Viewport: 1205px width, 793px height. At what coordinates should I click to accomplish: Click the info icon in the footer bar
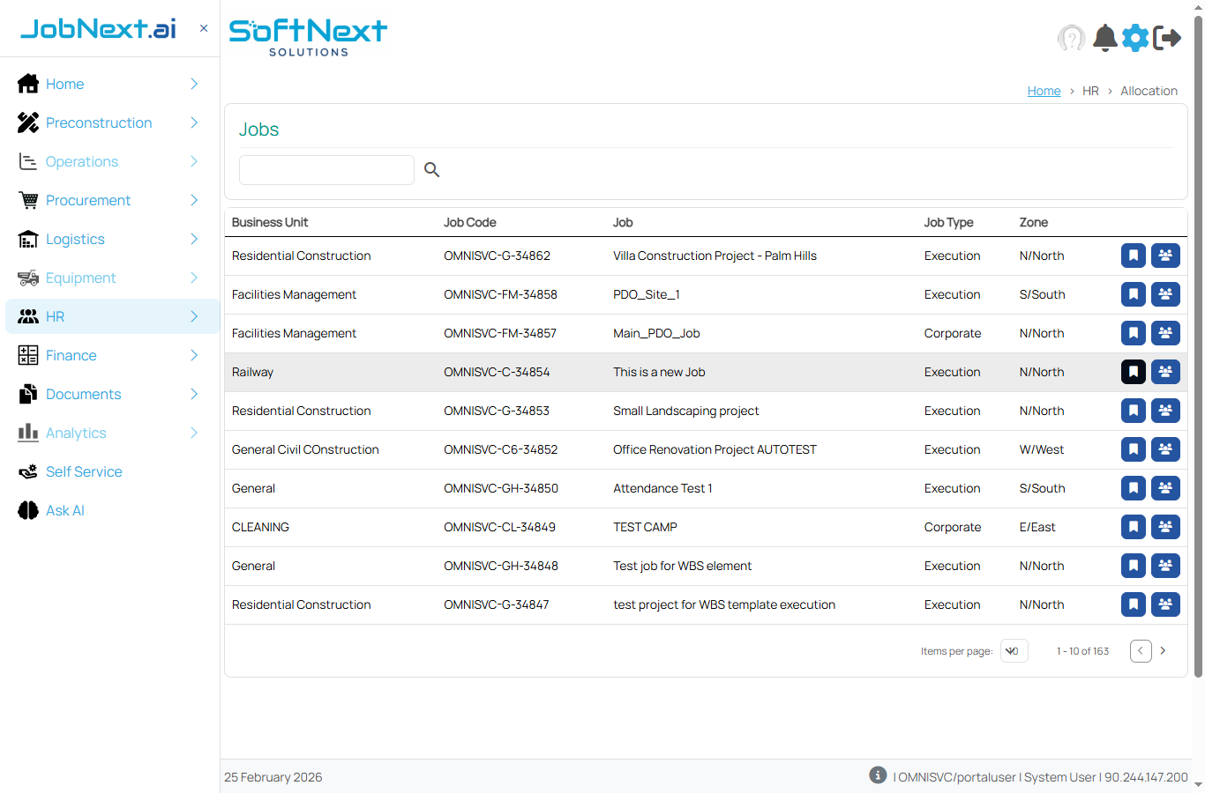tap(878, 774)
